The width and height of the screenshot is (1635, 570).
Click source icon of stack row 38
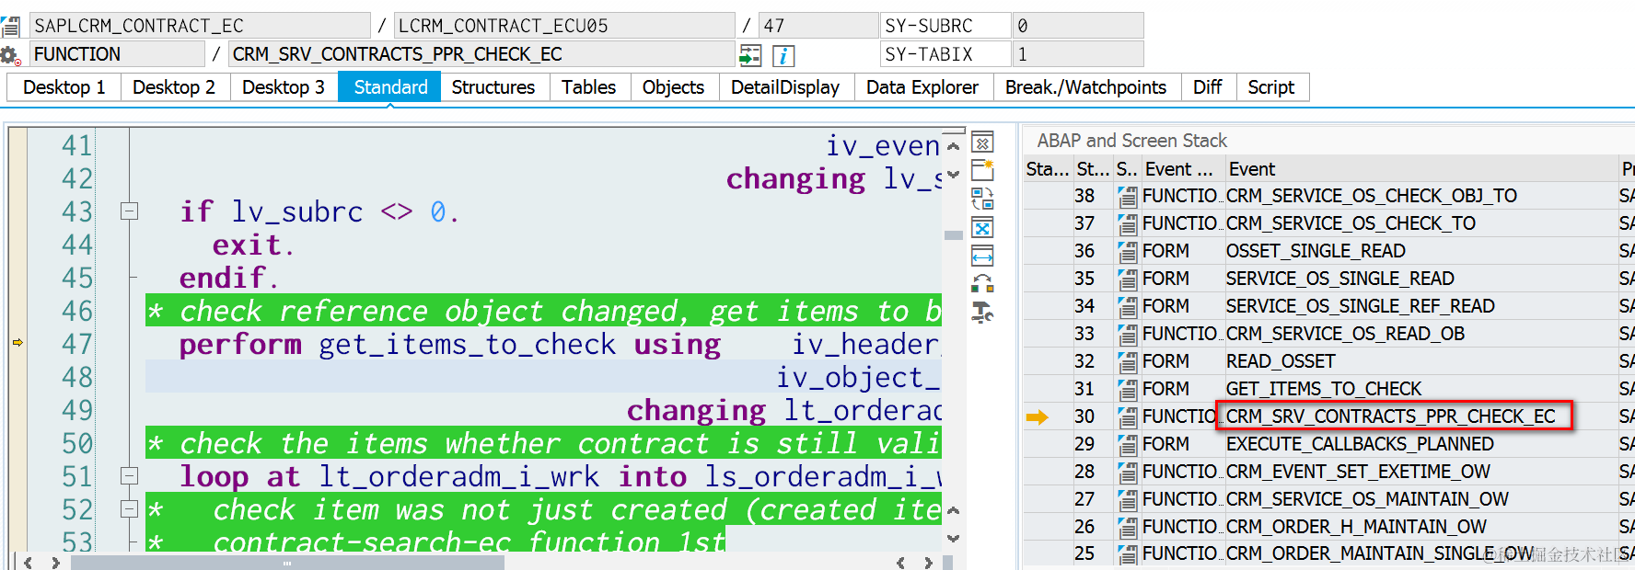click(x=1126, y=196)
